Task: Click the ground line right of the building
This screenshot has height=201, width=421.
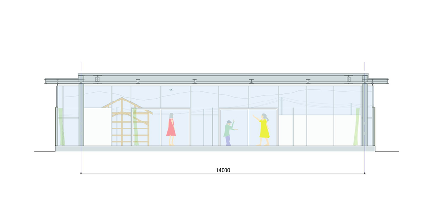Action: (387, 151)
